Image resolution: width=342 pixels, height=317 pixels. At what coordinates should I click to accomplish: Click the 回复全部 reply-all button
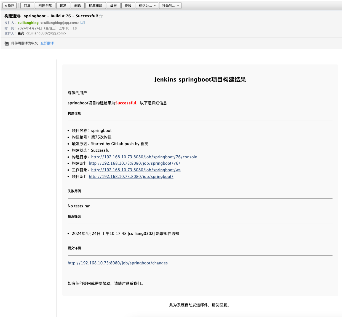point(45,6)
